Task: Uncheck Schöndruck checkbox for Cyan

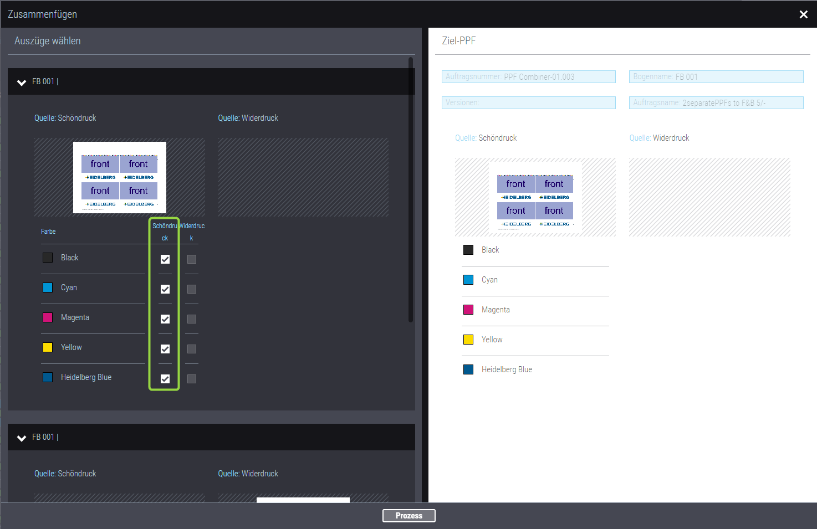Action: 165,289
